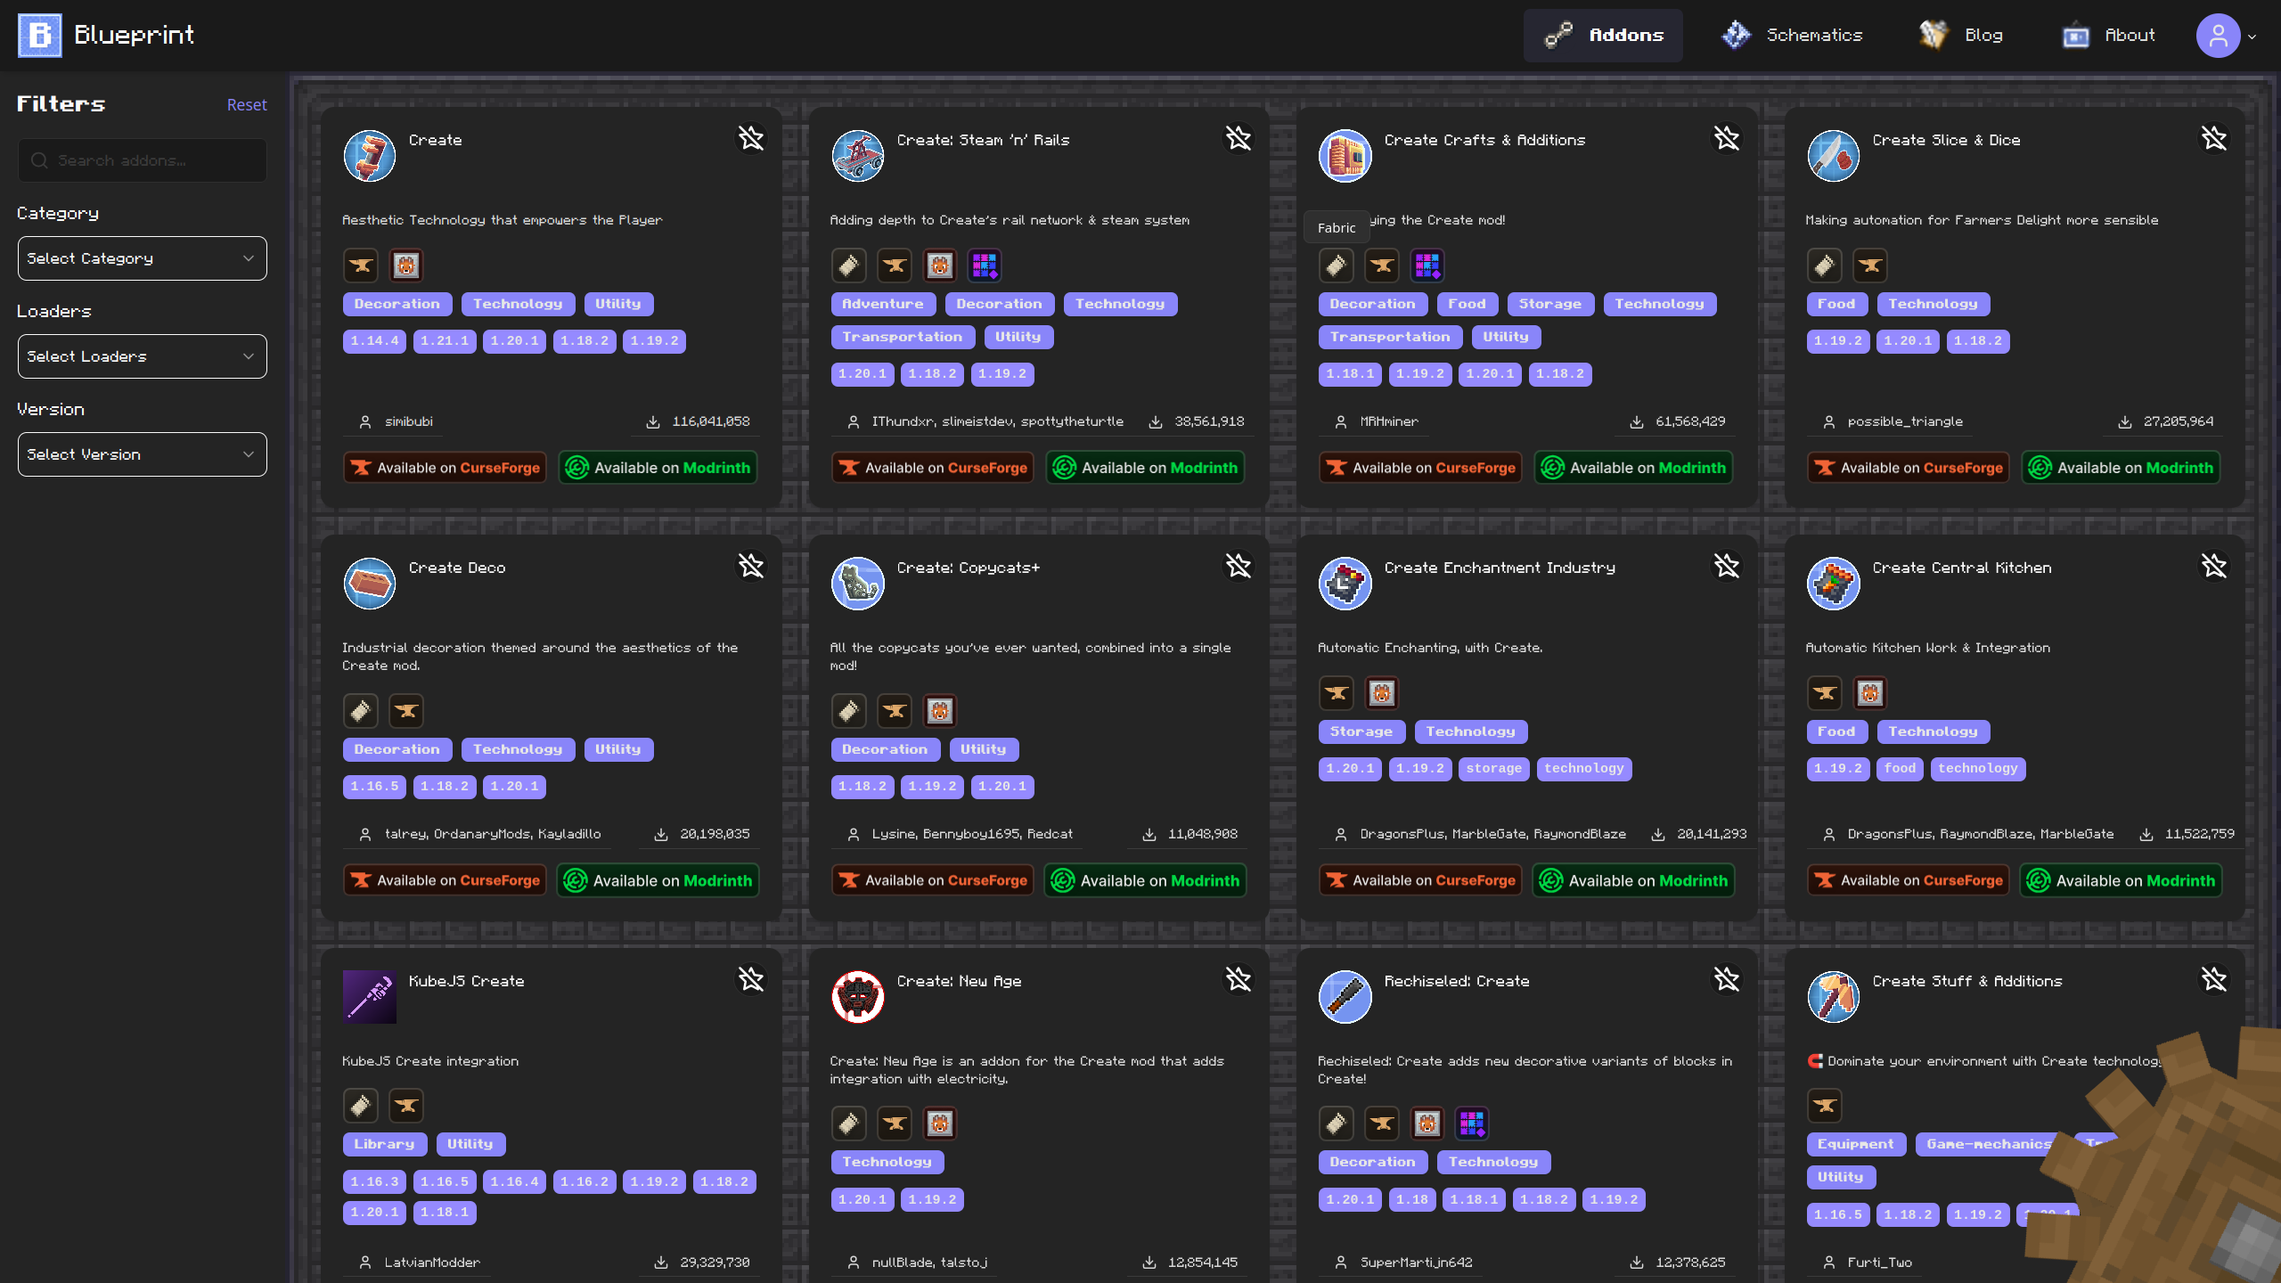Click the Create Slice & Dice logo
Image resolution: width=2281 pixels, height=1283 pixels.
tap(1834, 156)
